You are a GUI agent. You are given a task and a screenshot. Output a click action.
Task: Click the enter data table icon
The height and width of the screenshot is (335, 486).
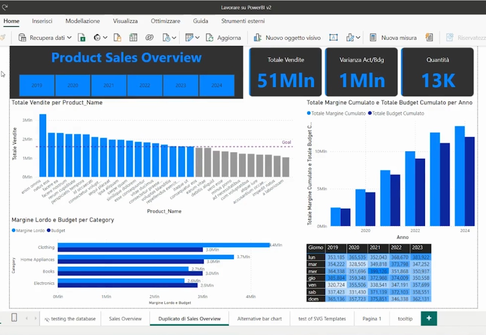point(133,38)
